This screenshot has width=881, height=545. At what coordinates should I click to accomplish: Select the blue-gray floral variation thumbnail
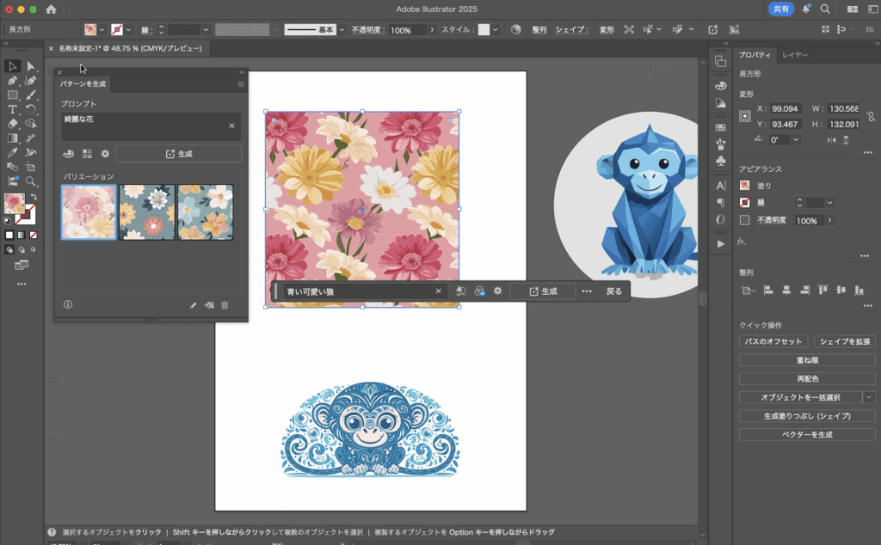[147, 211]
